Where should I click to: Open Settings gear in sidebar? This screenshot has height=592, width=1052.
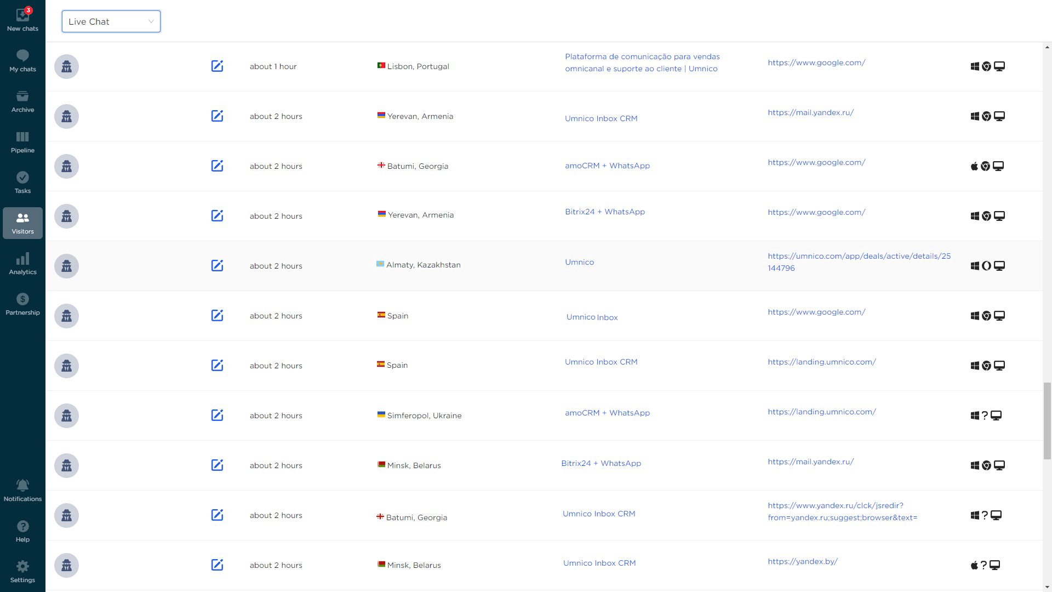pyautogui.click(x=22, y=572)
